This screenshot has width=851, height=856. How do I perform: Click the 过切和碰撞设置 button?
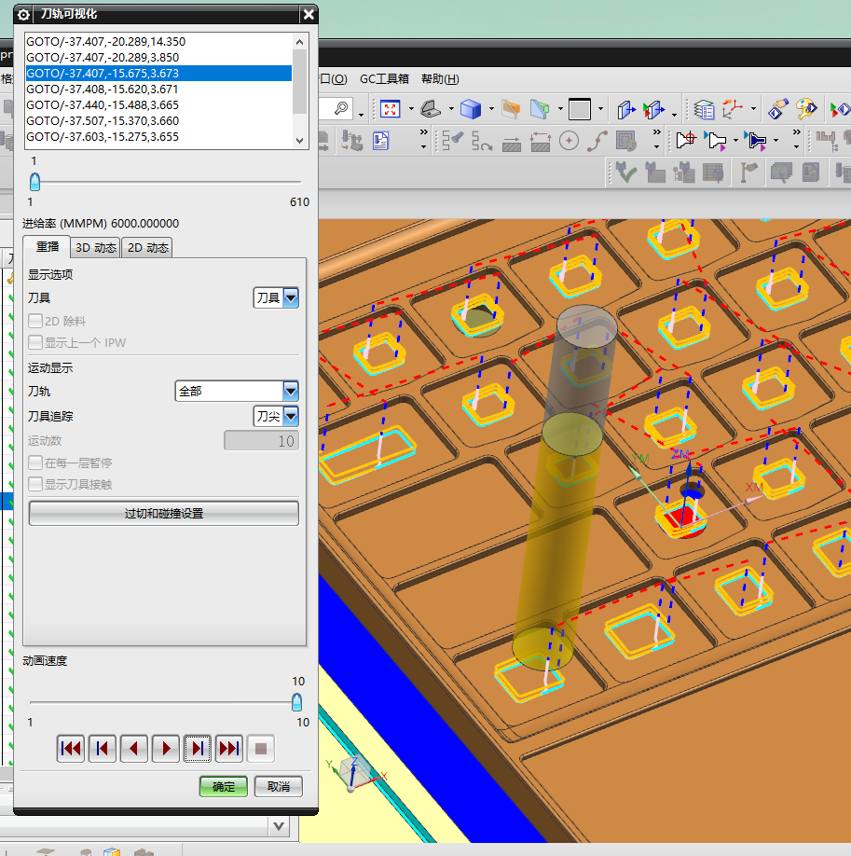[164, 513]
